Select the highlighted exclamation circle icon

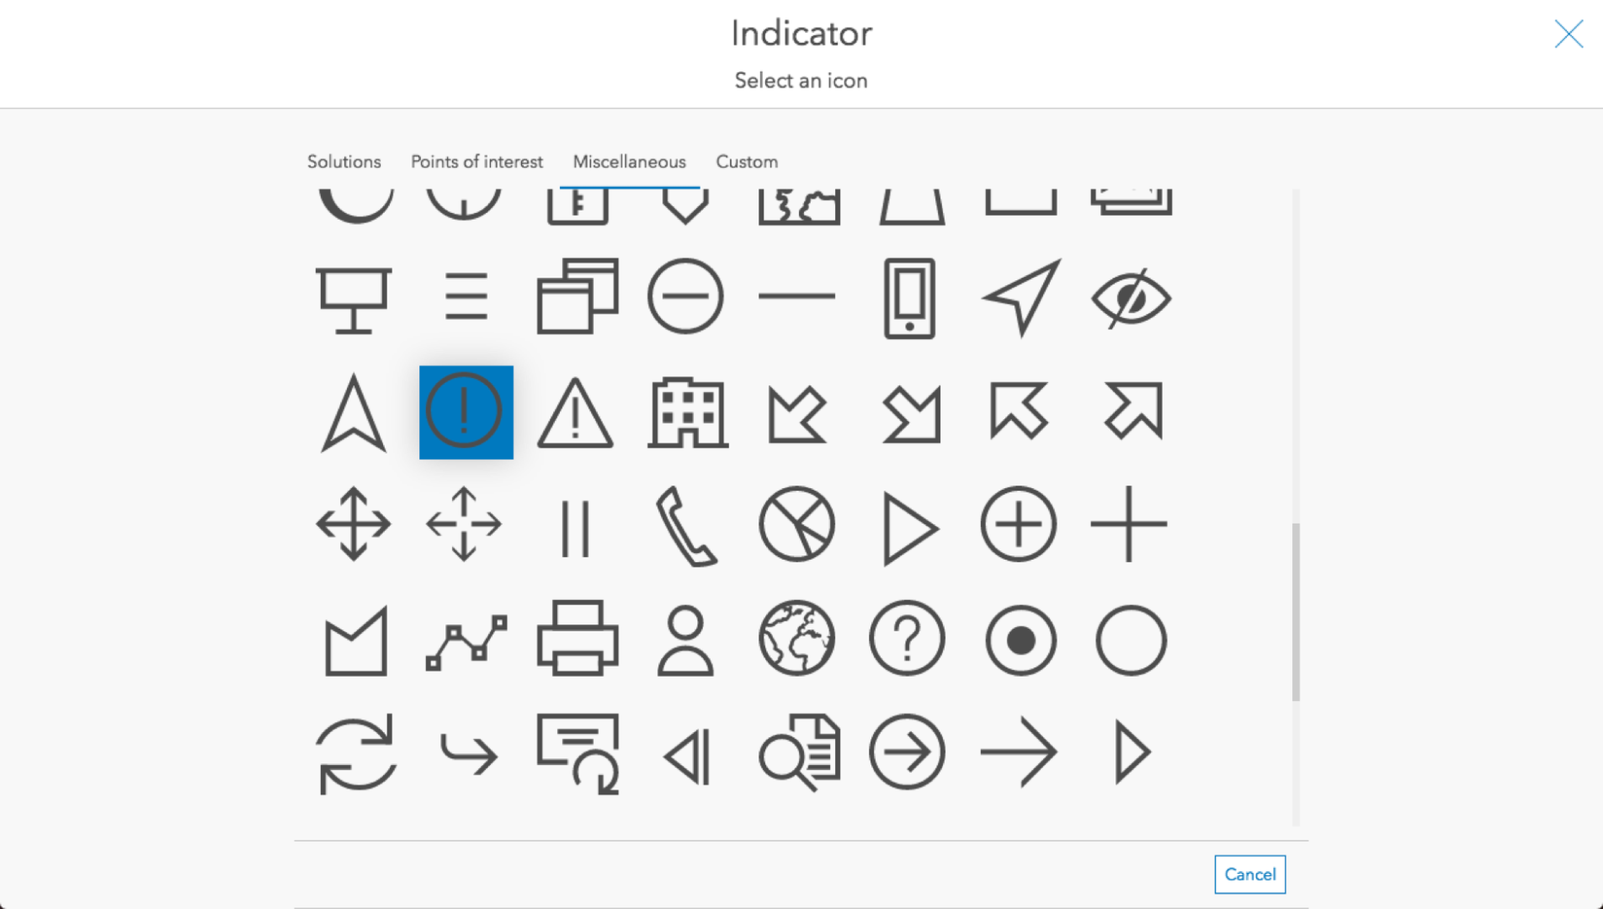point(466,412)
